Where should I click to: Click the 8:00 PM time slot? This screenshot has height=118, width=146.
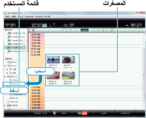[37, 108]
